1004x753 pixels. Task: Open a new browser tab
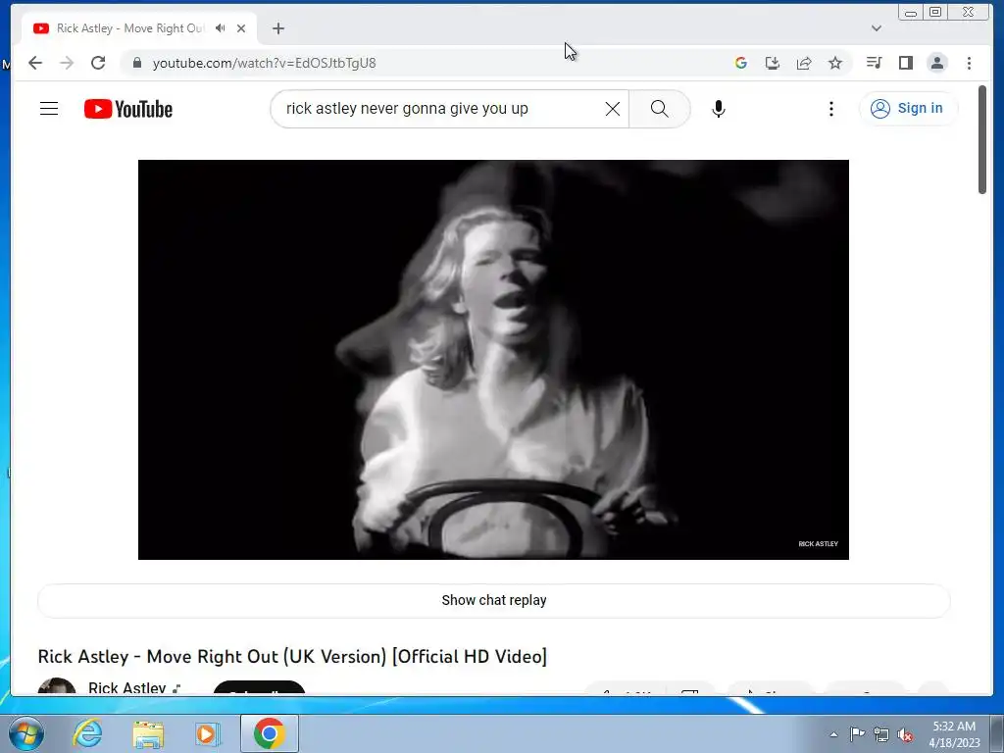click(x=277, y=28)
